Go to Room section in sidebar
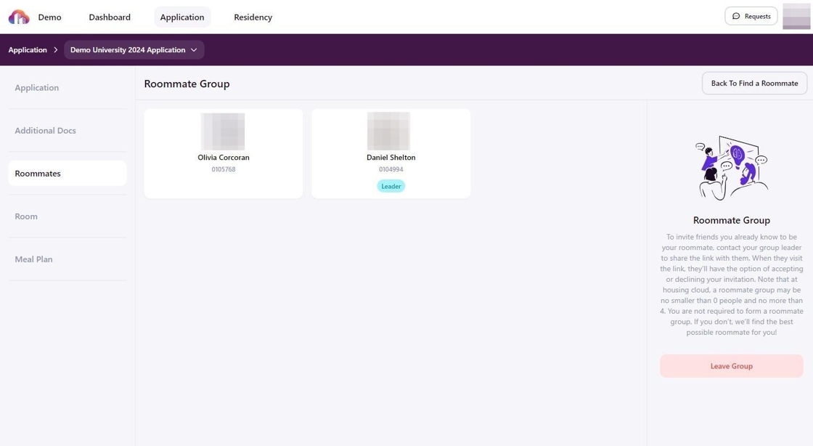The width and height of the screenshot is (813, 446). pos(26,216)
